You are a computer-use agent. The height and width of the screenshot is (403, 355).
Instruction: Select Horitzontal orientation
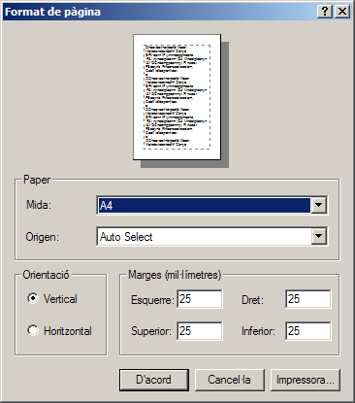coord(33,330)
